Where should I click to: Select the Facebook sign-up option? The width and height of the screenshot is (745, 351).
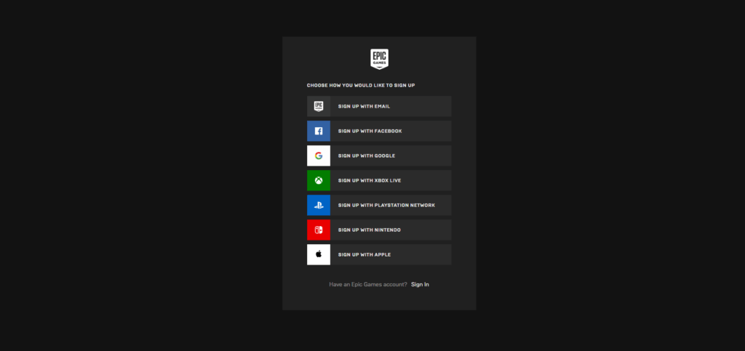(x=379, y=131)
